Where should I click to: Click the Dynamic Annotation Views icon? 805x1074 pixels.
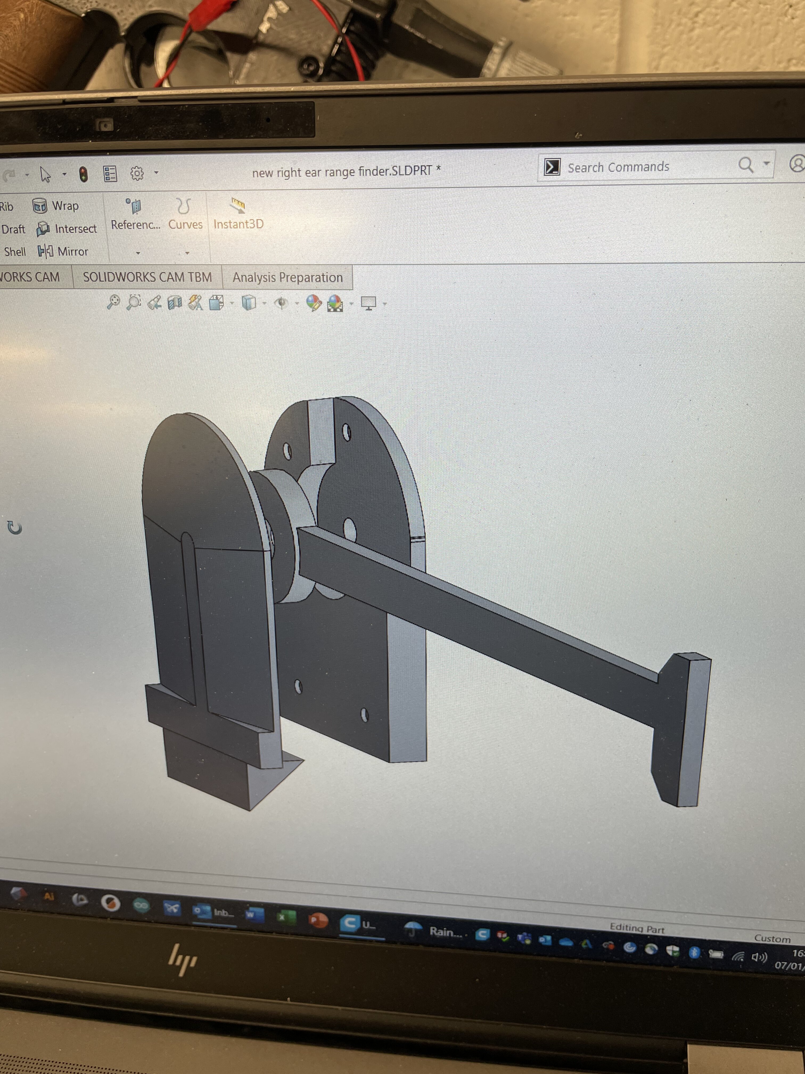click(196, 303)
